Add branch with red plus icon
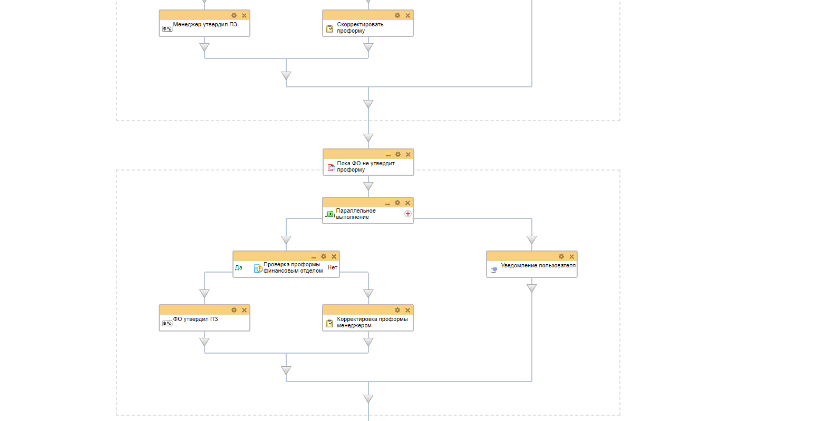 407,214
